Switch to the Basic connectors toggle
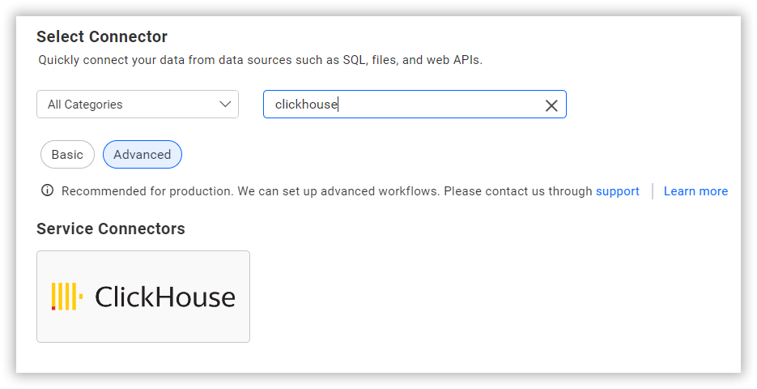 tap(67, 155)
